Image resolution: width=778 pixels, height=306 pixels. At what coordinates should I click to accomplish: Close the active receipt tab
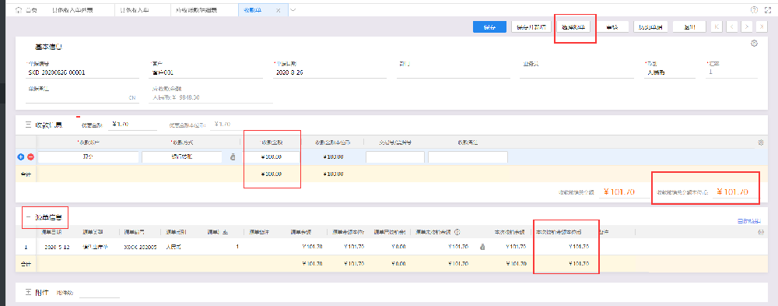pos(278,10)
